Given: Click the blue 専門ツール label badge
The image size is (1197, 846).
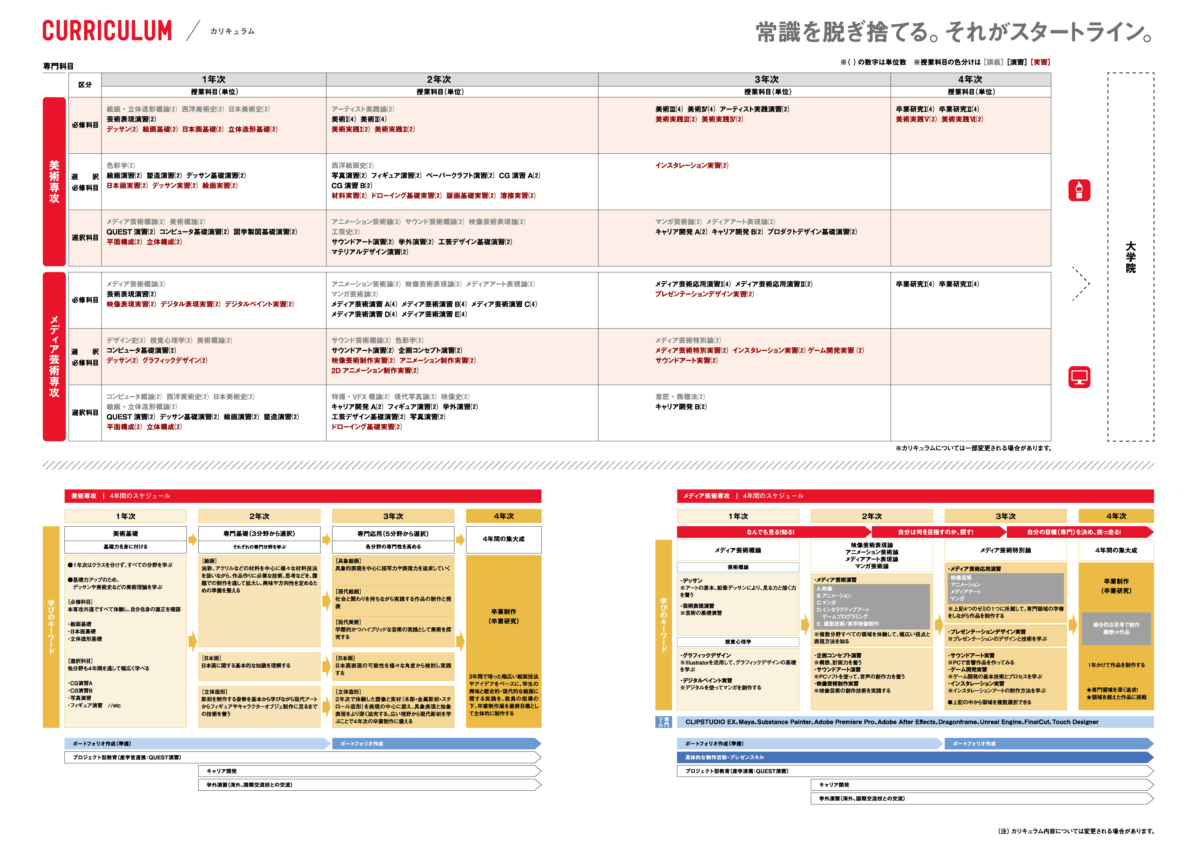Looking at the screenshot, I should 663,722.
